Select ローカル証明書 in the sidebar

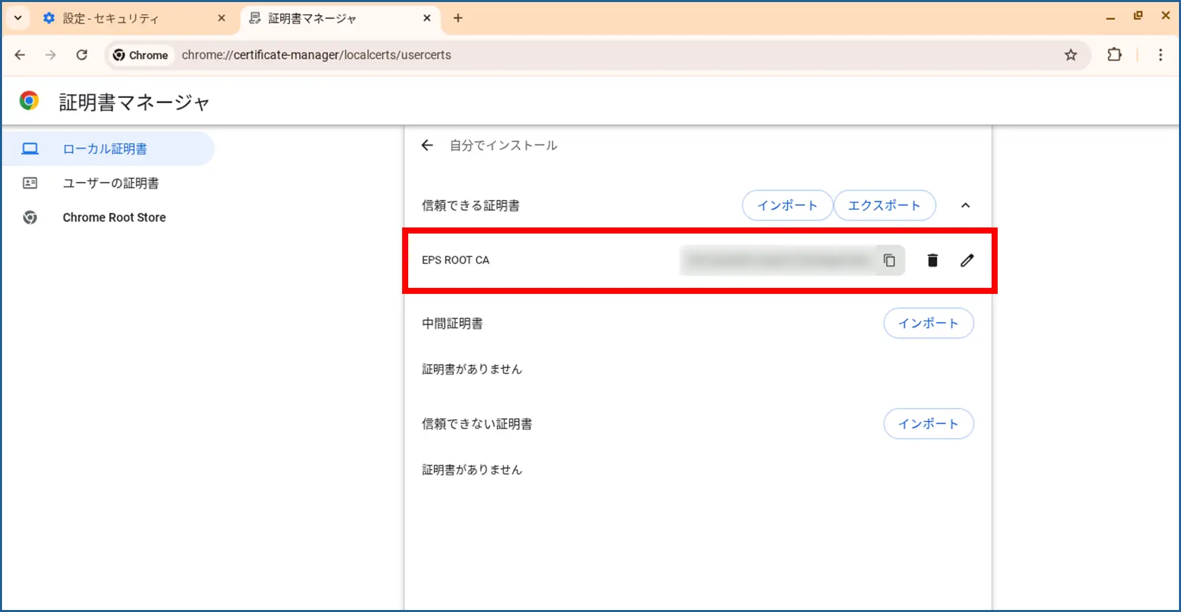pyautogui.click(x=105, y=149)
